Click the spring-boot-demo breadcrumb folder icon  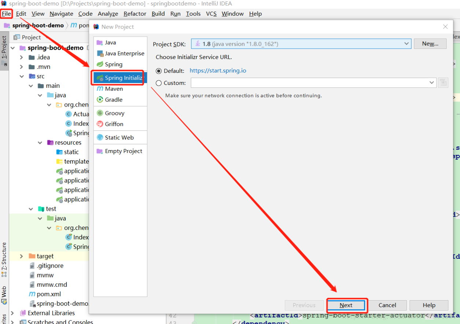tap(7, 26)
